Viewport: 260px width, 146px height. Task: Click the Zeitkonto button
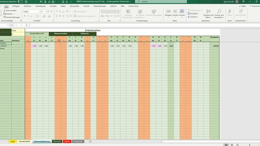[84, 34]
